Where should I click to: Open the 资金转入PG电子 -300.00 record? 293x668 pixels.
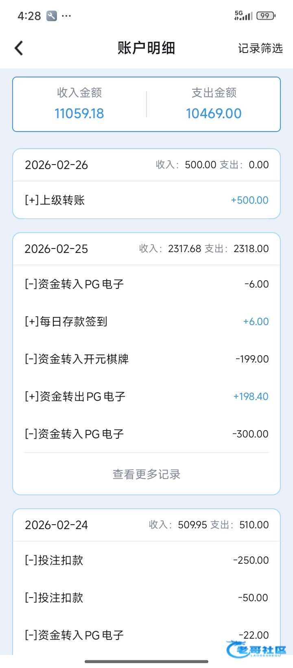coord(146,434)
